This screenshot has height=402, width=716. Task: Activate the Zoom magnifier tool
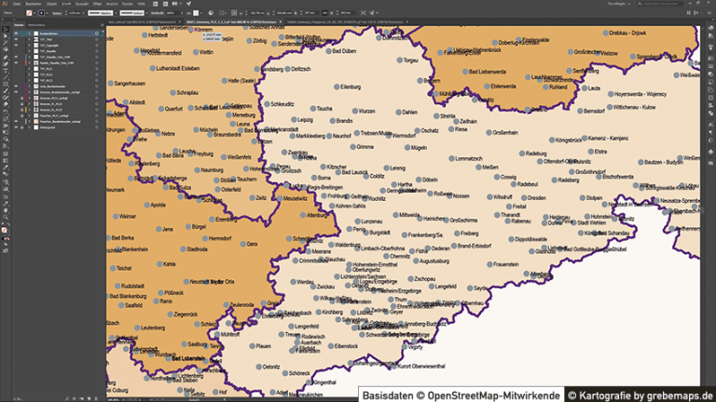click(4, 219)
